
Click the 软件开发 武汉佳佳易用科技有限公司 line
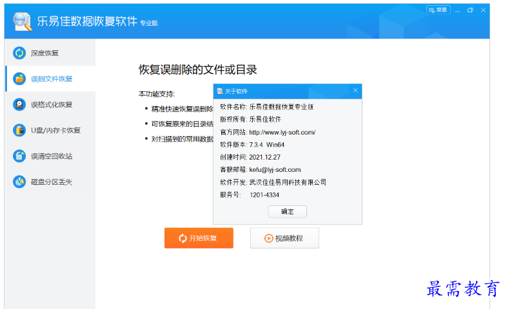click(273, 182)
